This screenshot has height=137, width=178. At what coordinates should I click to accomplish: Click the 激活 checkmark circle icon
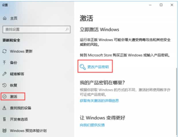coord(4,97)
